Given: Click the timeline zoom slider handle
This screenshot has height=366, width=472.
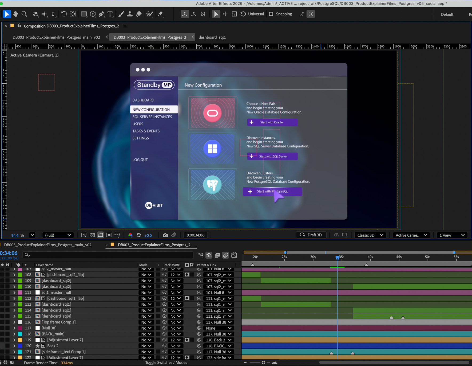Looking at the screenshot, I should coord(263,363).
